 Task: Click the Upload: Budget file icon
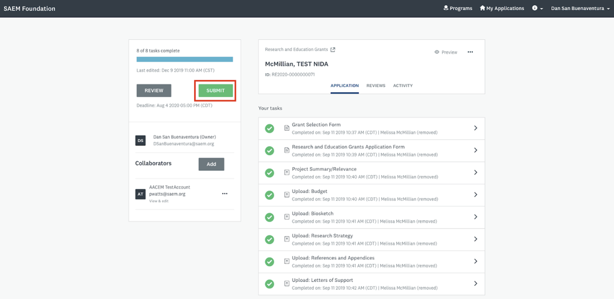point(287,195)
